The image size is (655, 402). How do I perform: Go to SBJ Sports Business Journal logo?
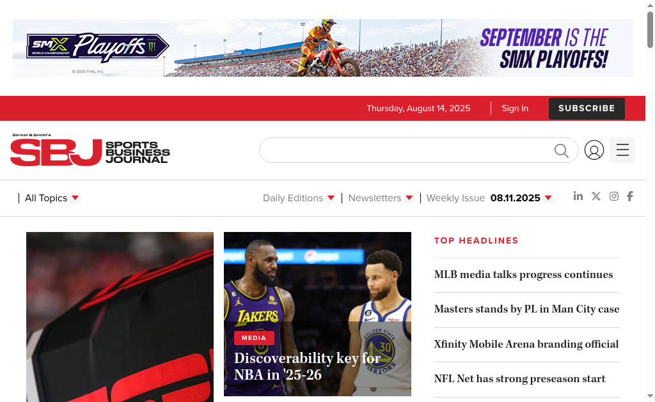click(90, 150)
